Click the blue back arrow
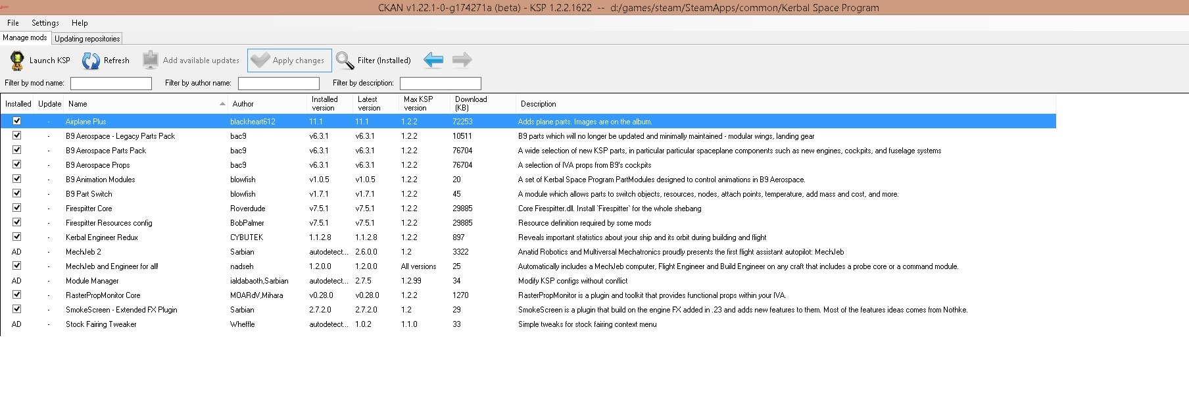Screen dimensions: 1189x396 (x=433, y=60)
